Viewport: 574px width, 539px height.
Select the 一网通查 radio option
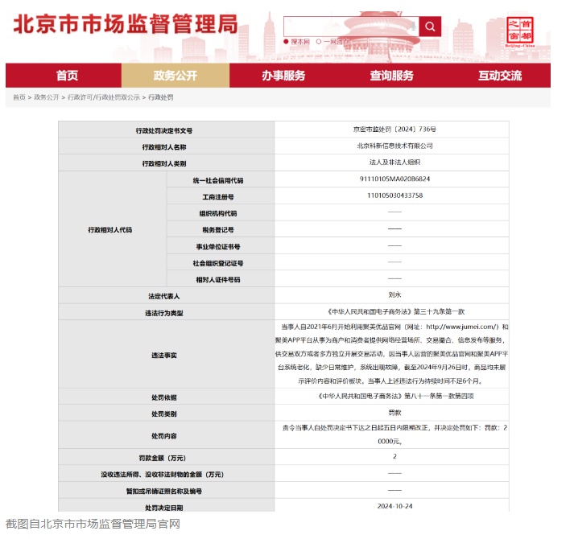[x=319, y=42]
